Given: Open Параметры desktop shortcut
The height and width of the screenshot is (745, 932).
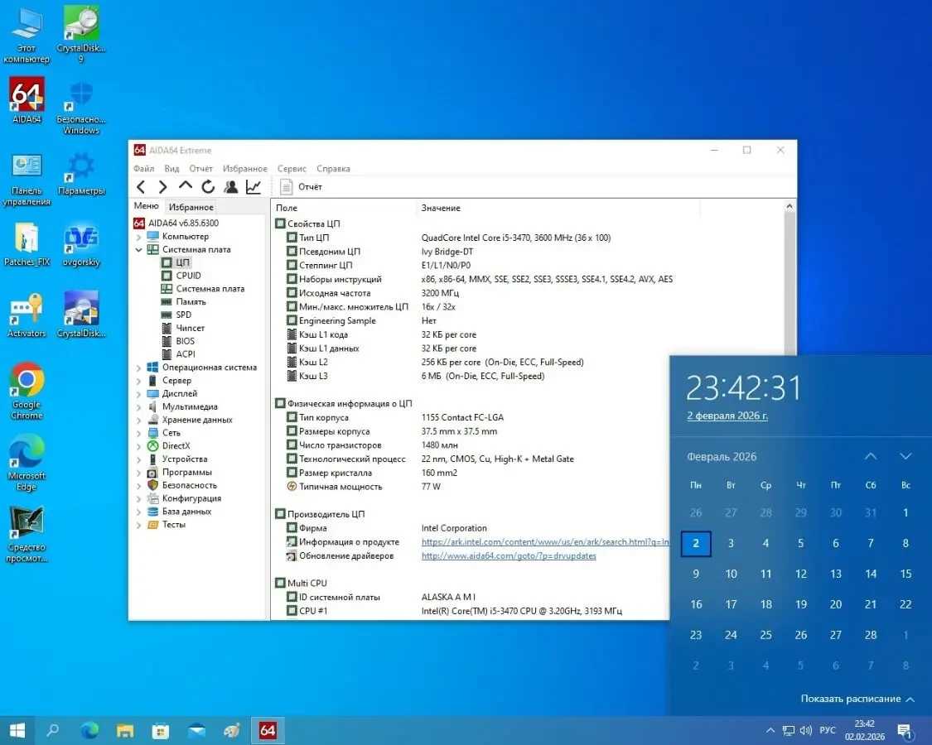Looking at the screenshot, I should (81, 174).
